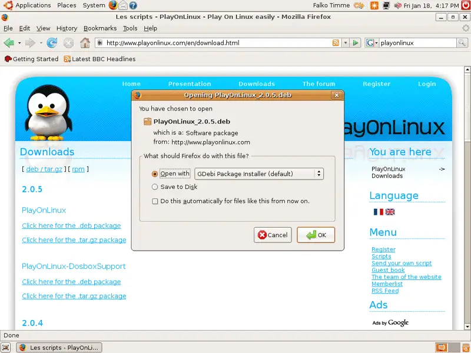Click the rpm link
Viewport: 471px width, 353px height.
point(78,169)
